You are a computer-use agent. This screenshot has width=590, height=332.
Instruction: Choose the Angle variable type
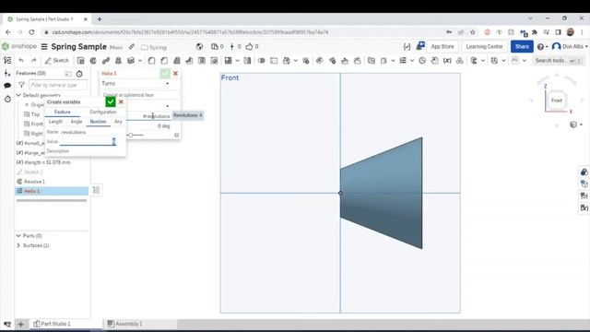click(76, 122)
